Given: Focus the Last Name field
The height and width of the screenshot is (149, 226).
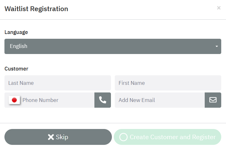Looking at the screenshot, I should click(58, 83).
